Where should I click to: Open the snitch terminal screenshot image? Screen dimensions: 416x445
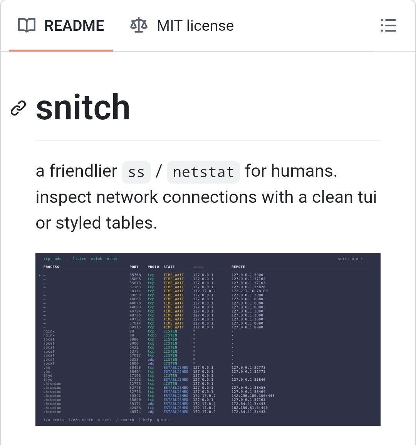pyautogui.click(x=208, y=340)
